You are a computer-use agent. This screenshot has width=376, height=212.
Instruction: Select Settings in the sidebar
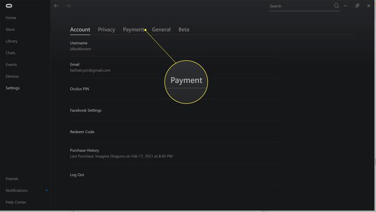pyautogui.click(x=13, y=88)
